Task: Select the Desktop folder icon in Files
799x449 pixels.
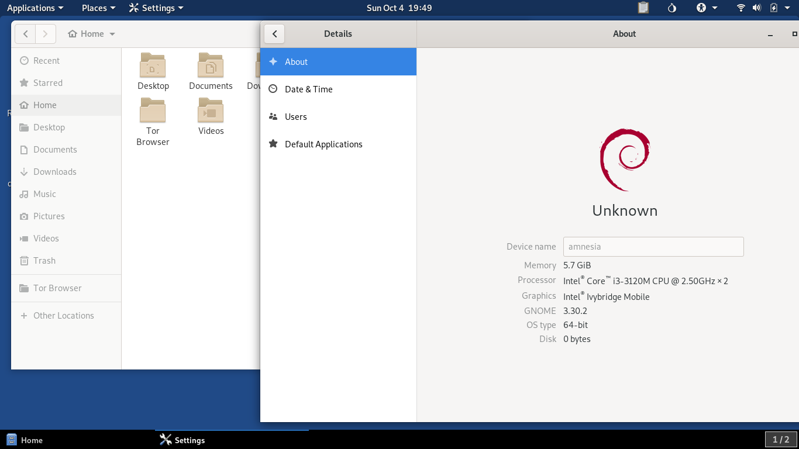Action: tap(153, 65)
